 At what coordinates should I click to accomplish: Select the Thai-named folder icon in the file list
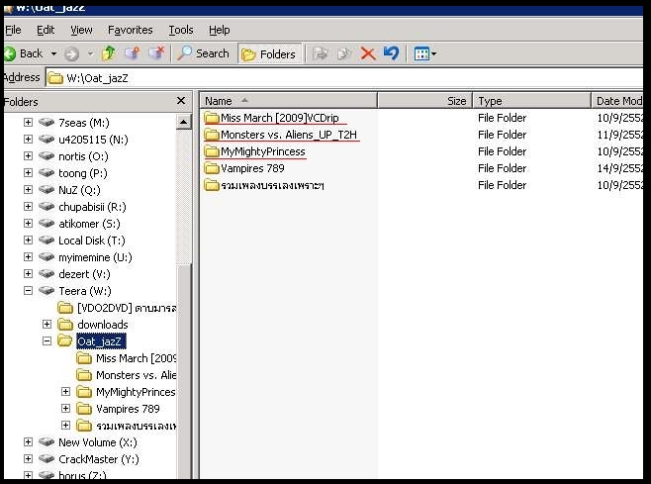pos(212,185)
